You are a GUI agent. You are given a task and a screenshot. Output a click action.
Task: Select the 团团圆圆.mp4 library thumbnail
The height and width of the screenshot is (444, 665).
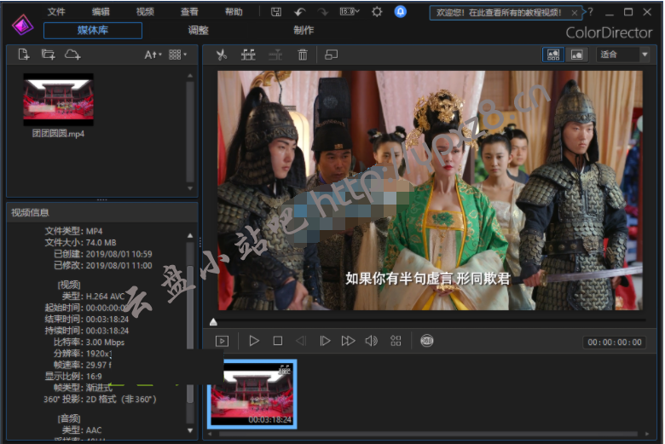(58, 100)
